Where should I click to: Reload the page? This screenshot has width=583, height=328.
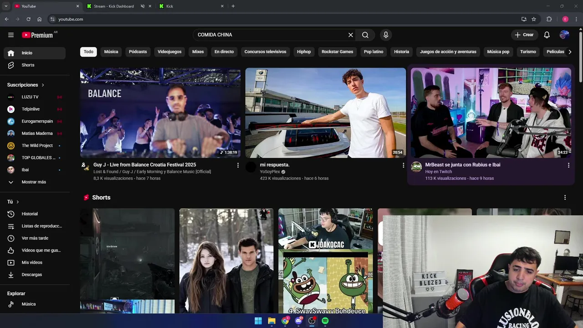pos(28,19)
